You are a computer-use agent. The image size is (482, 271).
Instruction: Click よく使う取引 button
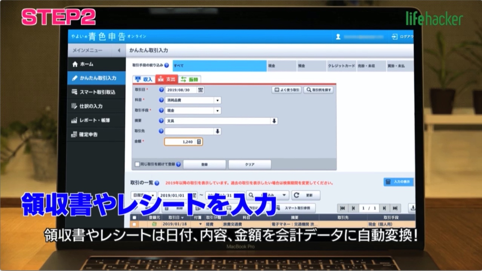(x=286, y=90)
